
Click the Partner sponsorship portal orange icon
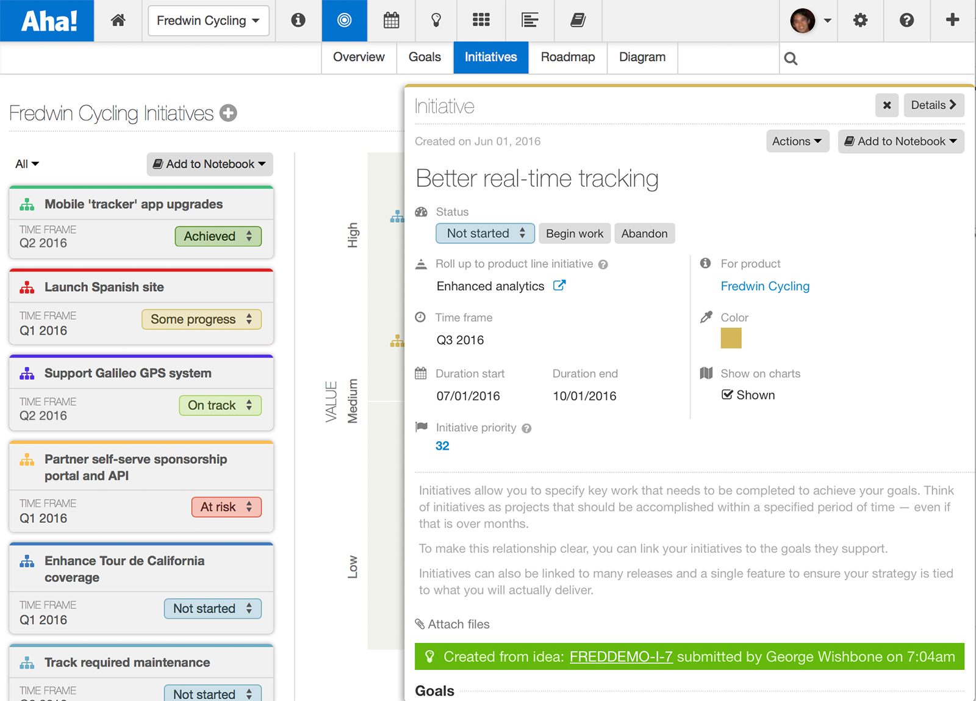[27, 459]
